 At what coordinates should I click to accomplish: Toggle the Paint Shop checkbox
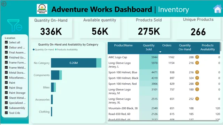[6, 87]
